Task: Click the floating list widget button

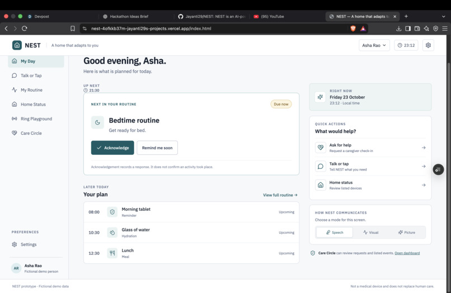Action: click(438, 169)
